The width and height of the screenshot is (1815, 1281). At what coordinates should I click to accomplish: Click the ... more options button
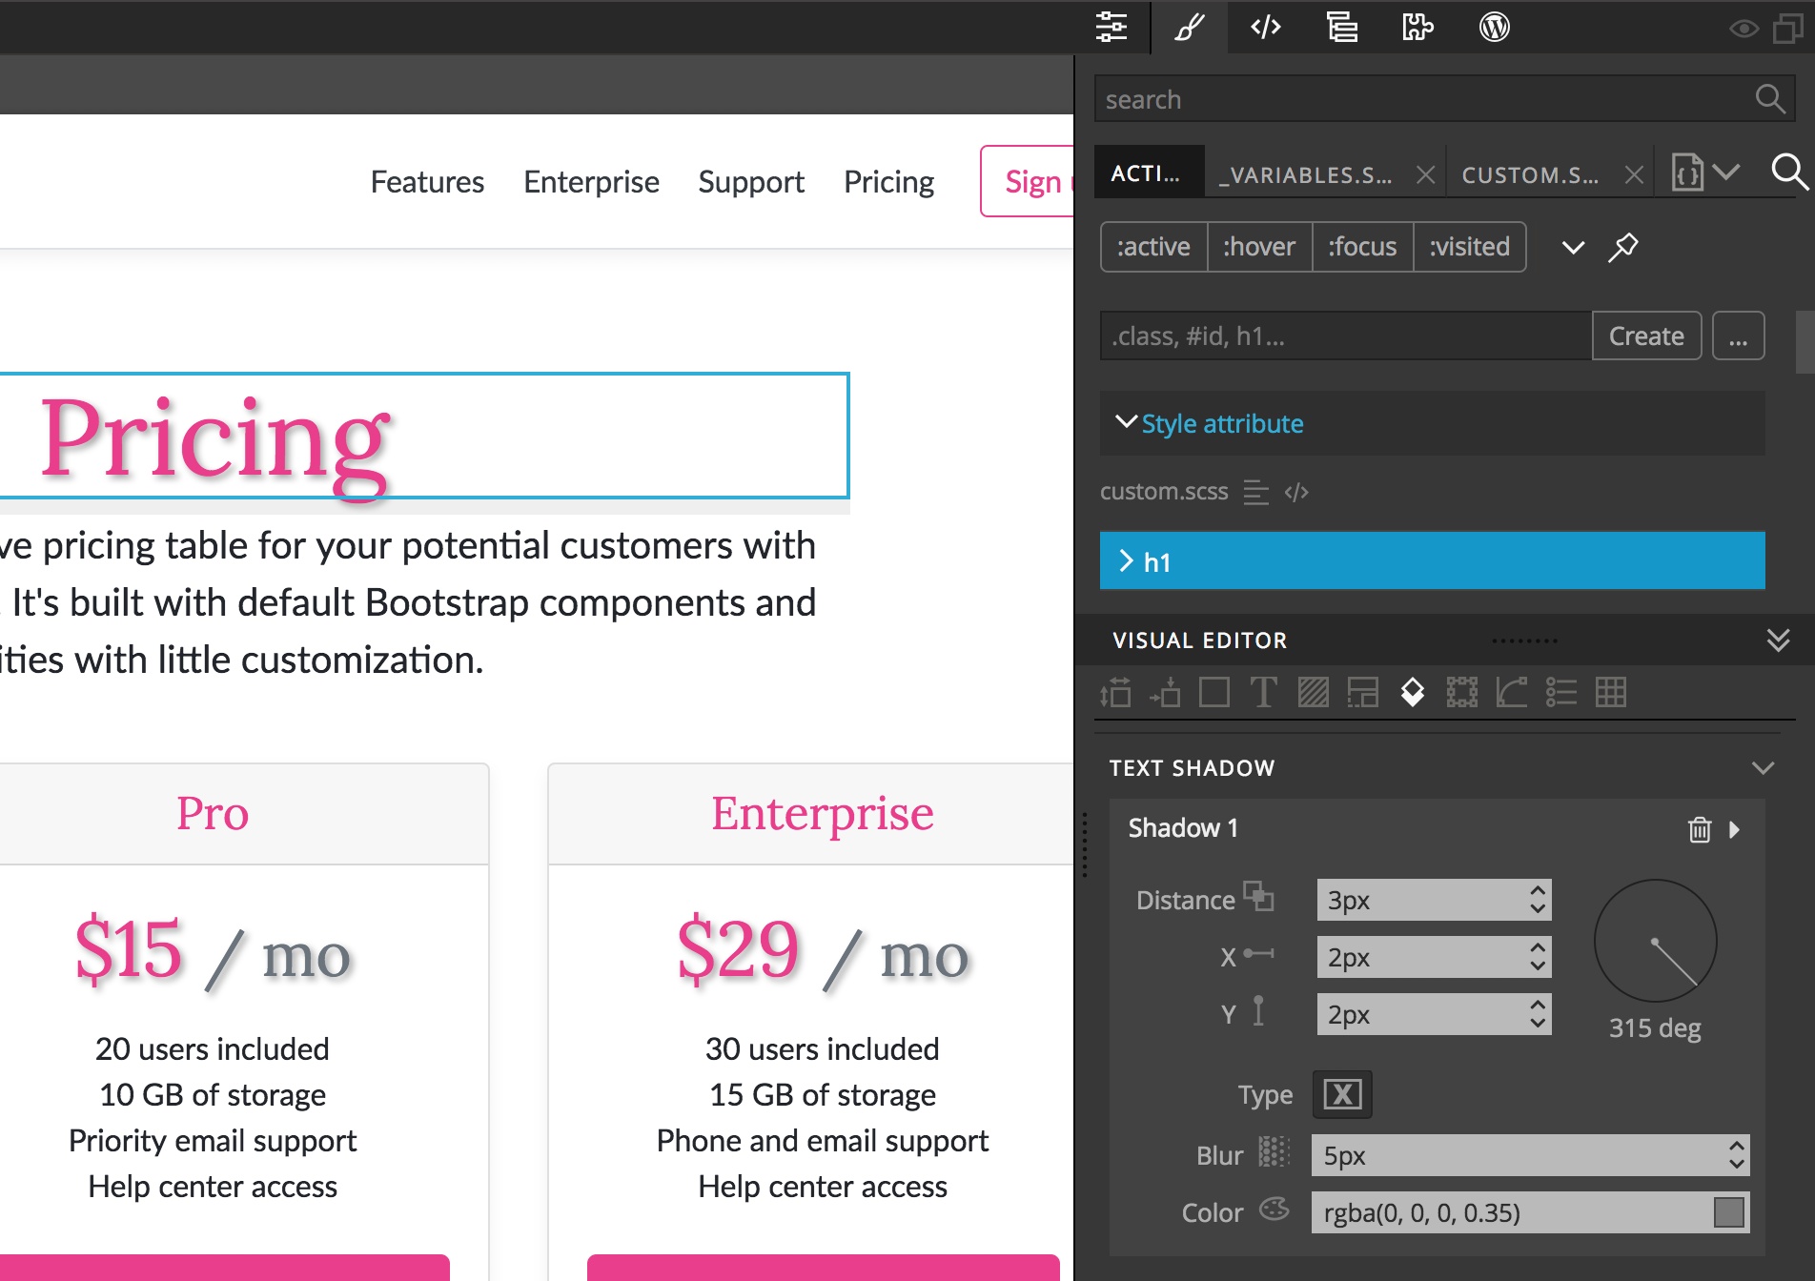coord(1738,335)
